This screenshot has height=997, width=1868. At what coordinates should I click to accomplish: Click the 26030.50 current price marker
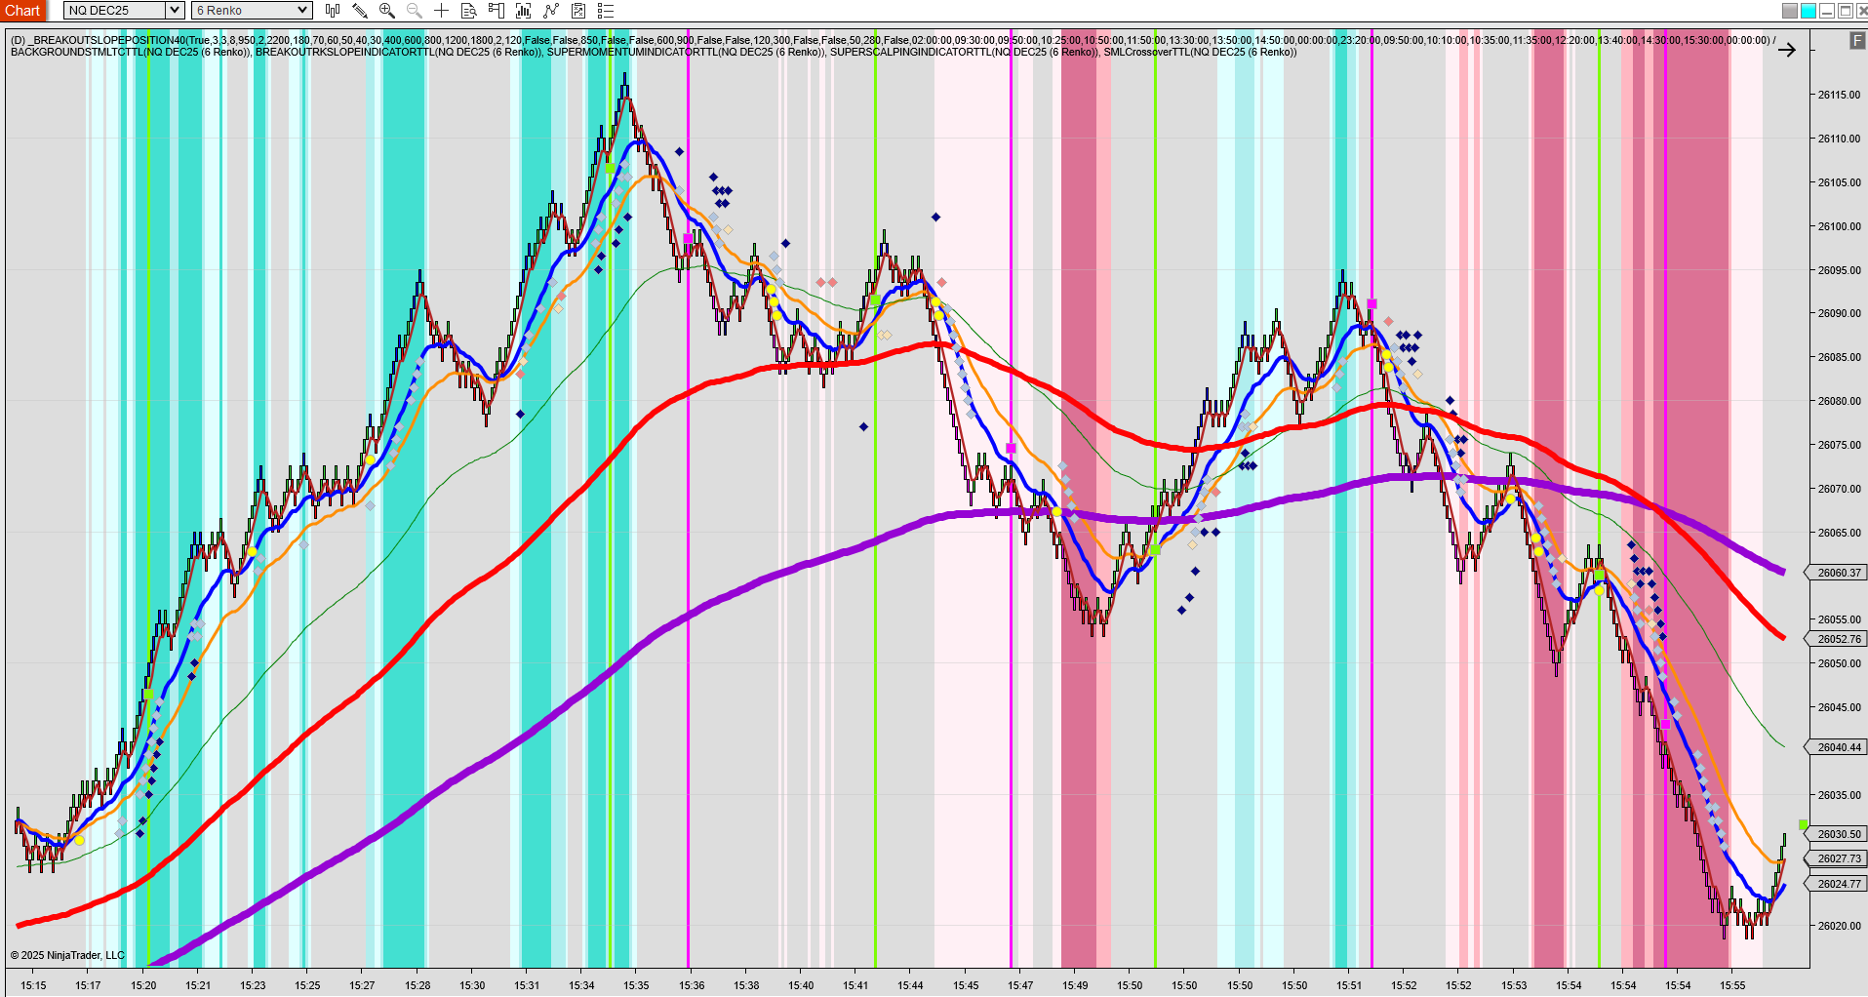(x=1839, y=834)
